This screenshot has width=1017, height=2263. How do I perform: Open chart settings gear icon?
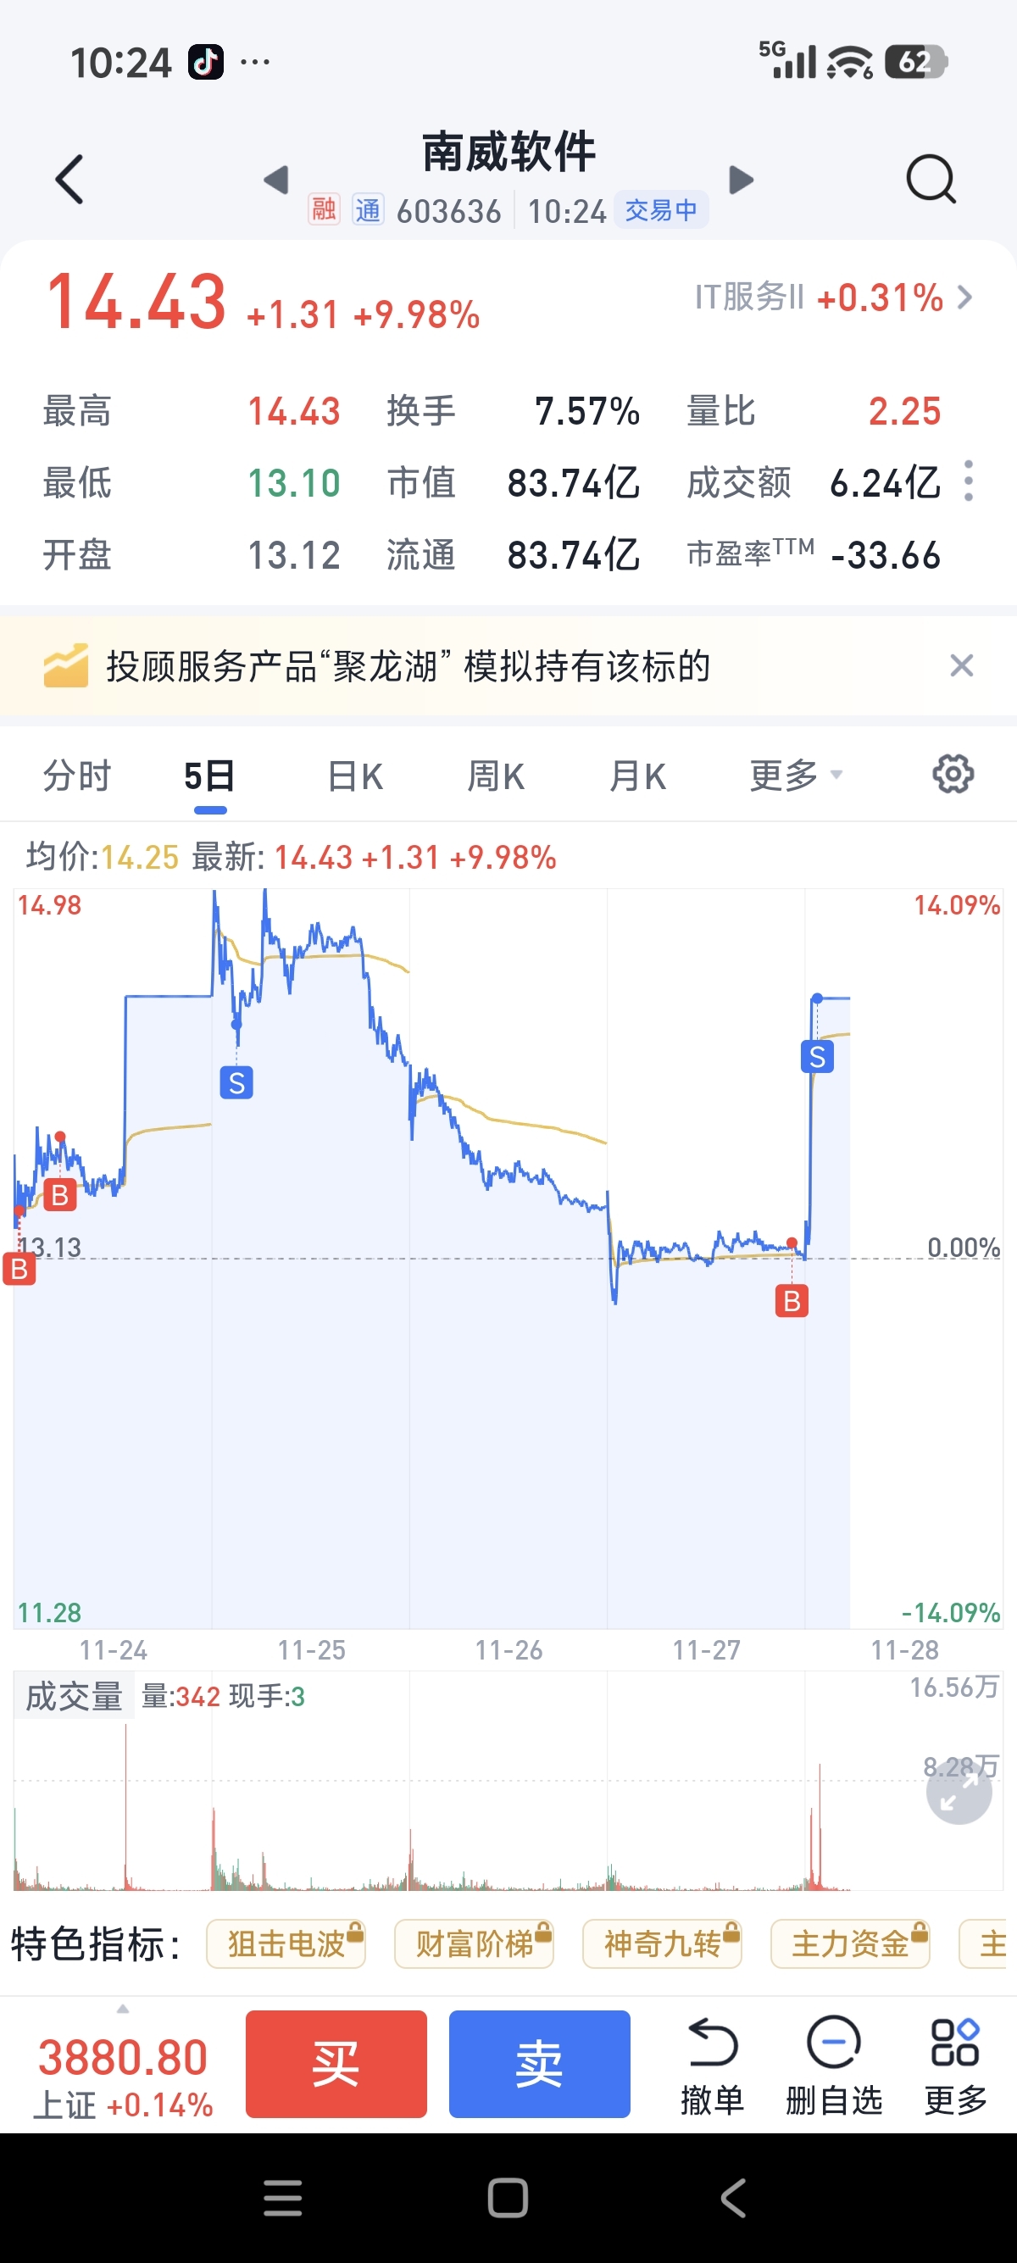952,774
